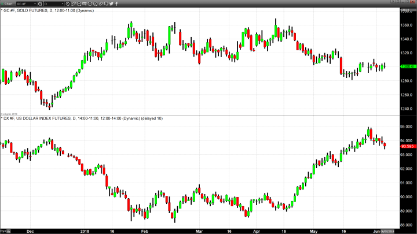Click the red 93.595 dollar price label
The width and height of the screenshot is (417, 234).
(407, 147)
